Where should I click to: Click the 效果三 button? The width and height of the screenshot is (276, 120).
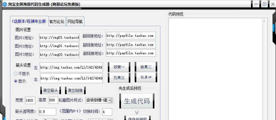(119, 78)
